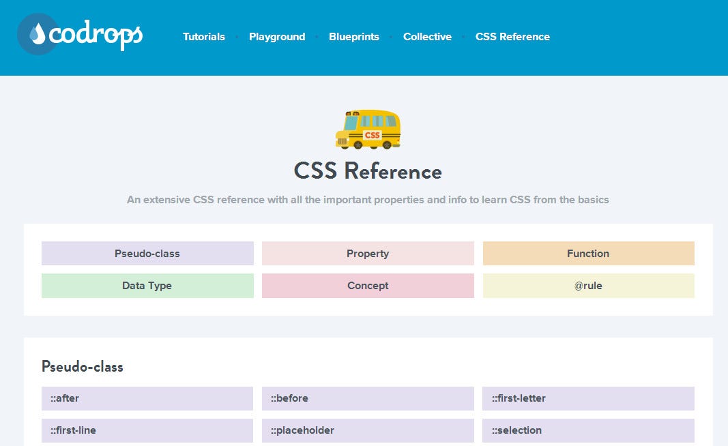This screenshot has width=728, height=446.
Task: Open the ::after reference entry
Action: (147, 398)
